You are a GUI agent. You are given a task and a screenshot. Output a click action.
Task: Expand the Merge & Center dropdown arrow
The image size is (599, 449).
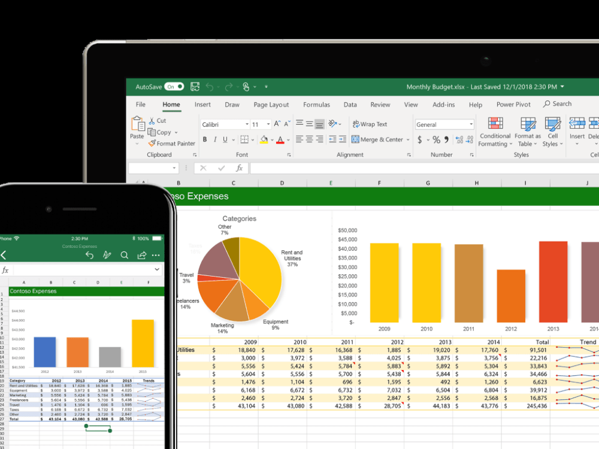click(408, 139)
